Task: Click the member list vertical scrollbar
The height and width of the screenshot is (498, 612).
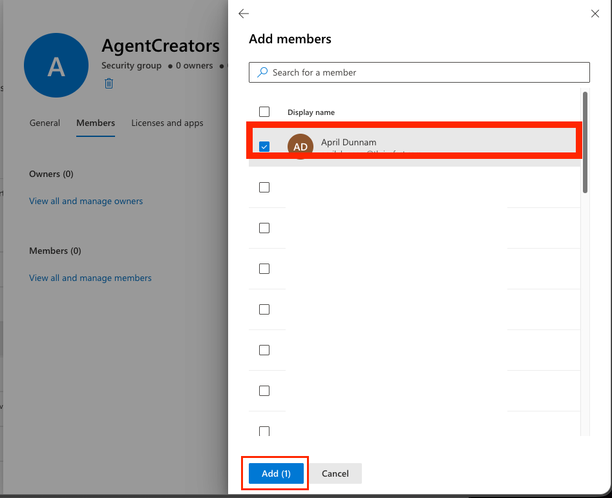Action: click(585, 142)
